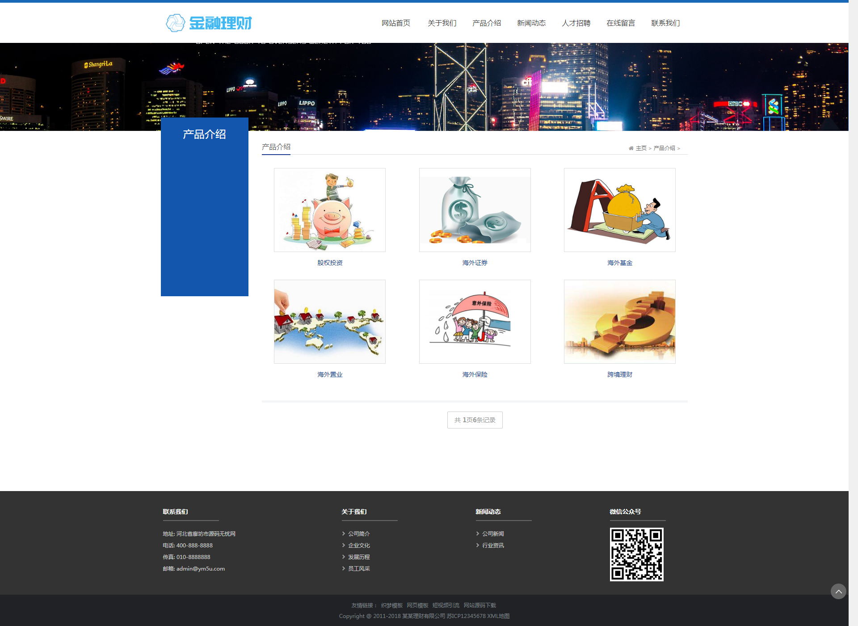Click the 海外保险 umbrella image
This screenshot has height=626, width=858.
pos(475,322)
